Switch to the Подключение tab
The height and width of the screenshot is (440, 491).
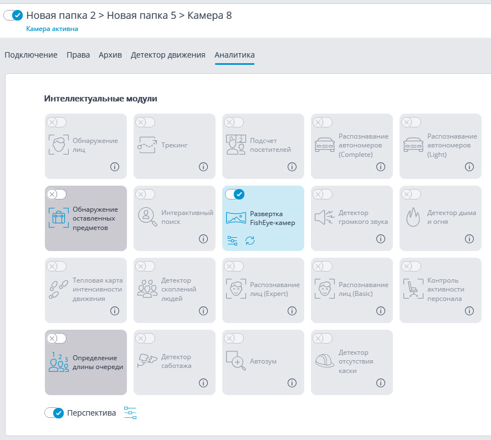pos(31,55)
